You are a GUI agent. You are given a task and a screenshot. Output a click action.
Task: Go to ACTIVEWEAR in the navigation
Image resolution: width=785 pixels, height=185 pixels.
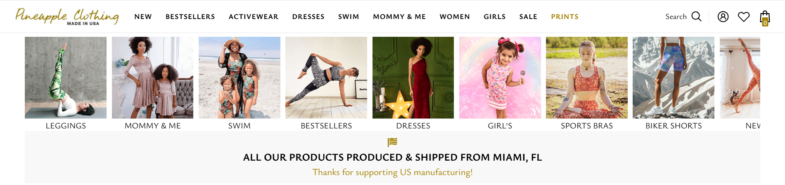[254, 17]
